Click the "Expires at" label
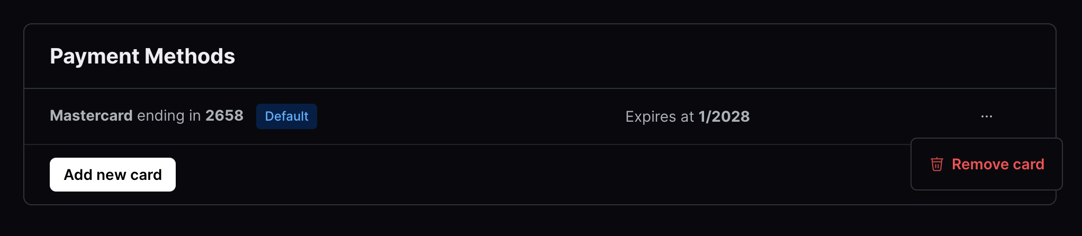Viewport: 1082px width, 236px height. [659, 116]
